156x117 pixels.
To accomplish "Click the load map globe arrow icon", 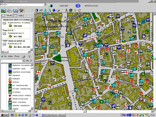I will tap(50, 6).
